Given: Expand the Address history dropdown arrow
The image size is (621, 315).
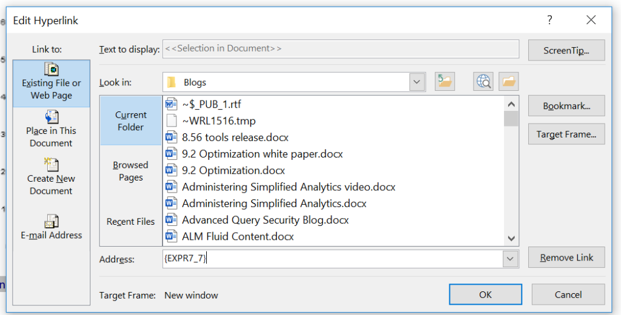Looking at the screenshot, I should [x=510, y=259].
